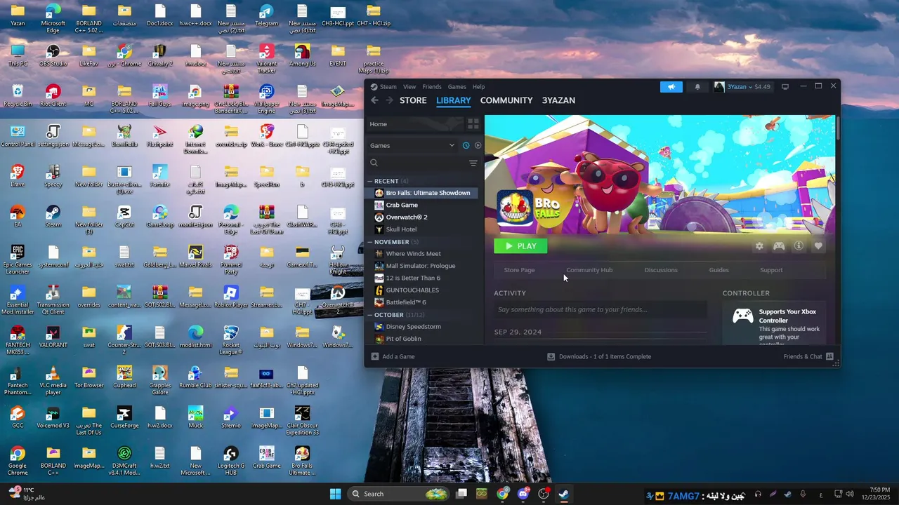Image resolution: width=899 pixels, height=505 pixels.
Task: Select Skull Hotel in library list
Action: point(401,229)
